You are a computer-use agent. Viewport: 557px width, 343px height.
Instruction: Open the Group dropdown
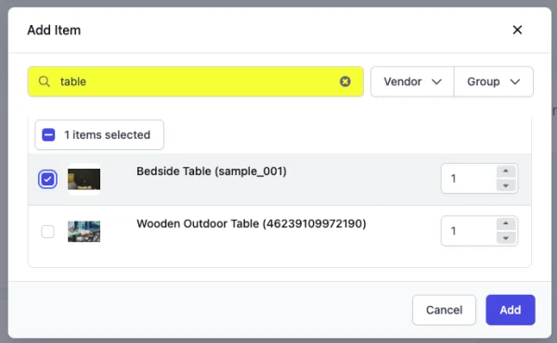tap(494, 82)
